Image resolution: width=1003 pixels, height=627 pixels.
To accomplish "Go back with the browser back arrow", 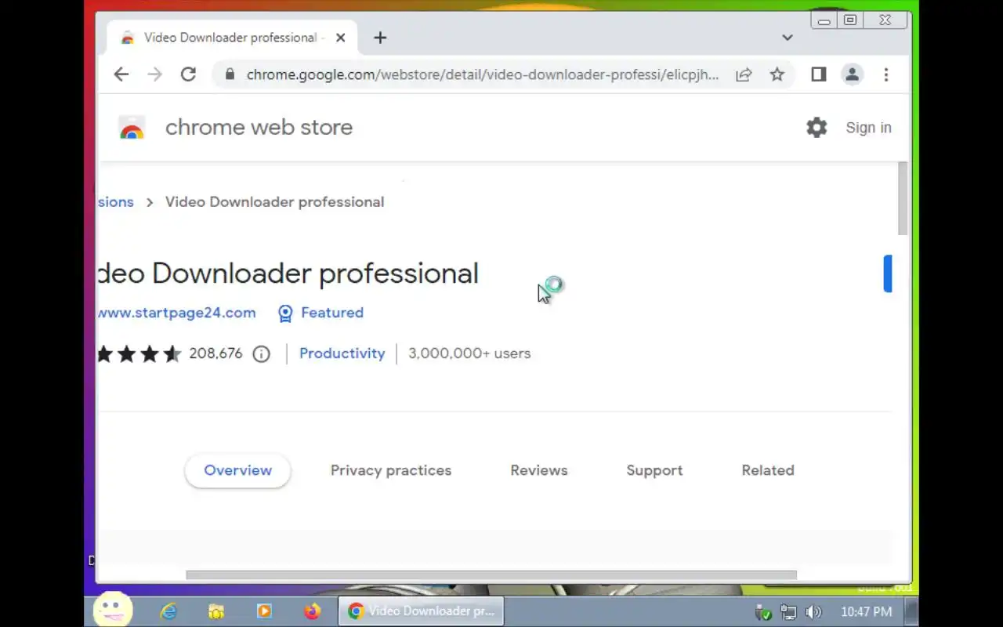I will click(x=121, y=74).
